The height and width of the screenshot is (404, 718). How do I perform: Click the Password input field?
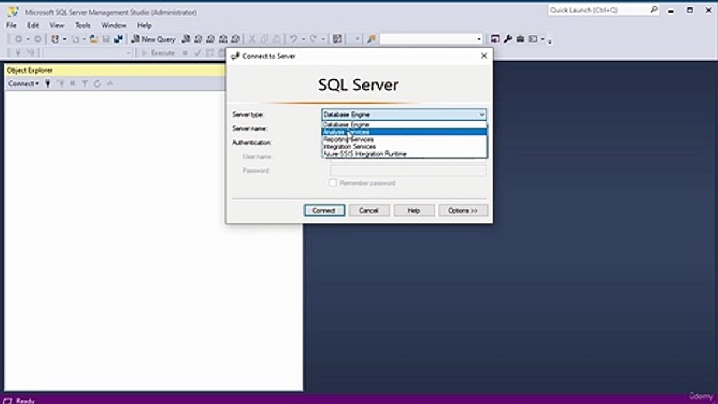tap(408, 171)
